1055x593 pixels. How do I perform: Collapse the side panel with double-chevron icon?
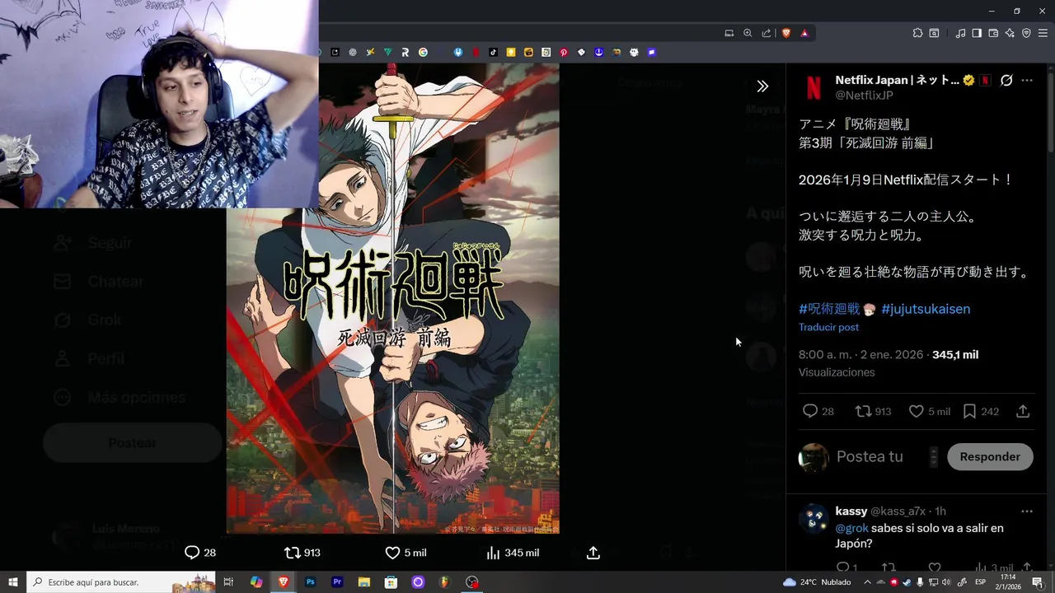pos(762,86)
